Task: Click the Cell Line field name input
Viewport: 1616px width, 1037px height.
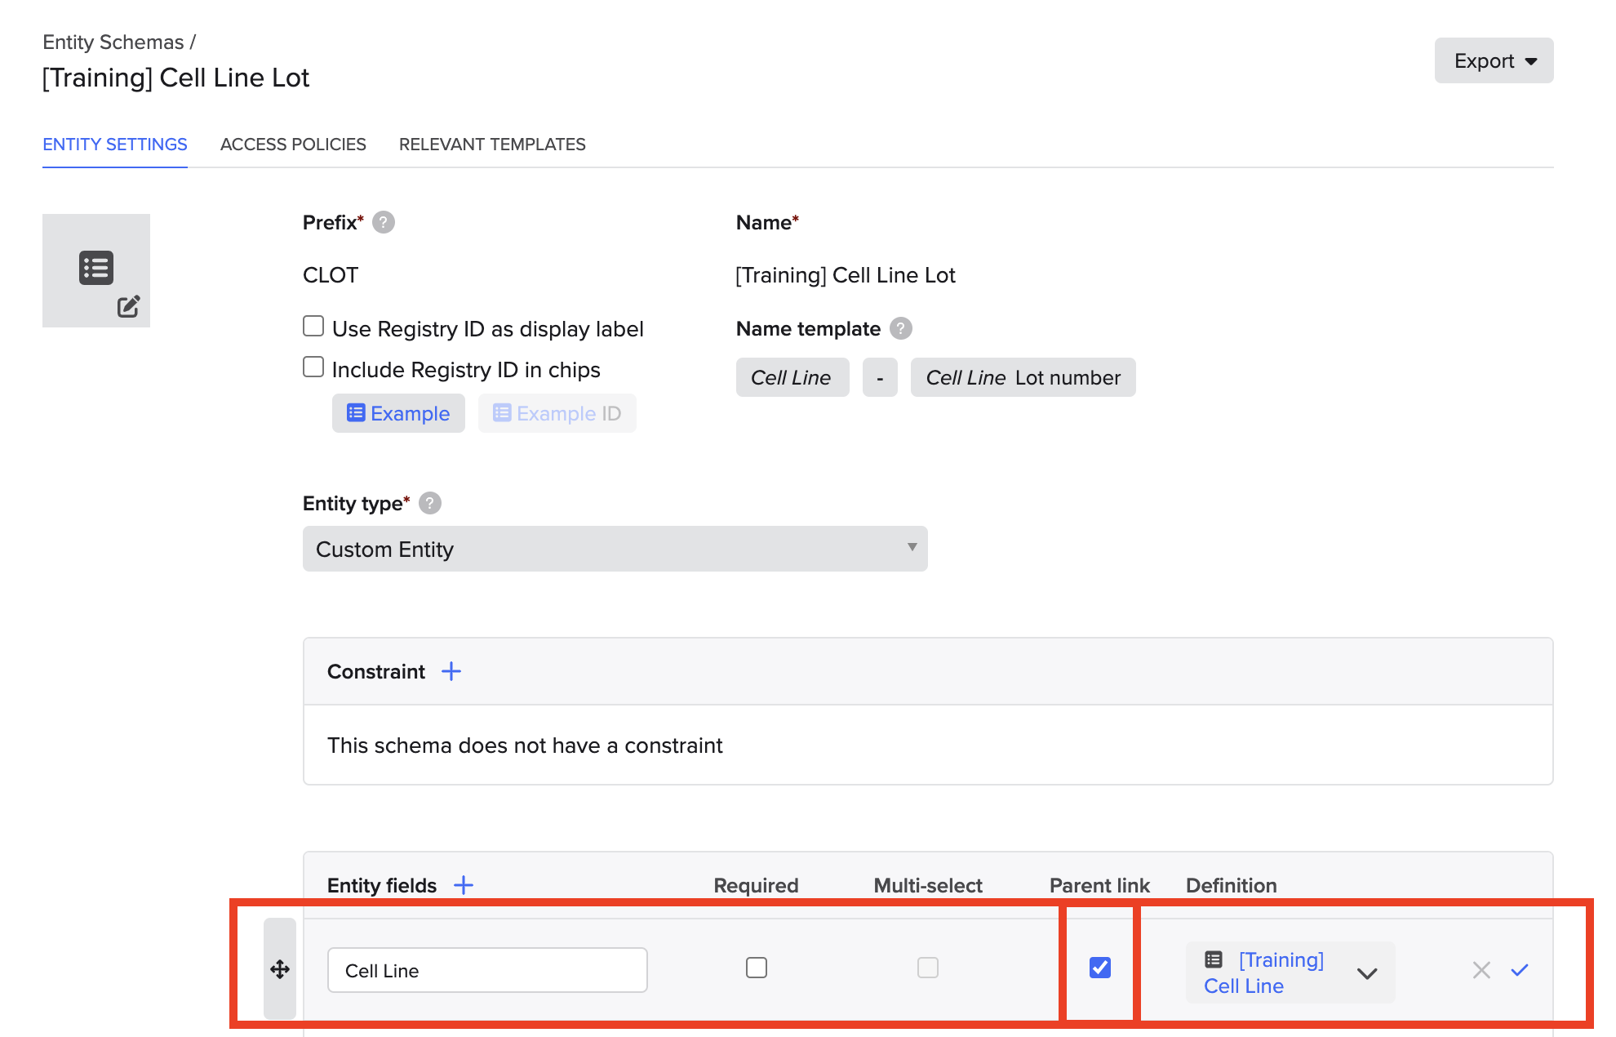Action: (x=487, y=970)
